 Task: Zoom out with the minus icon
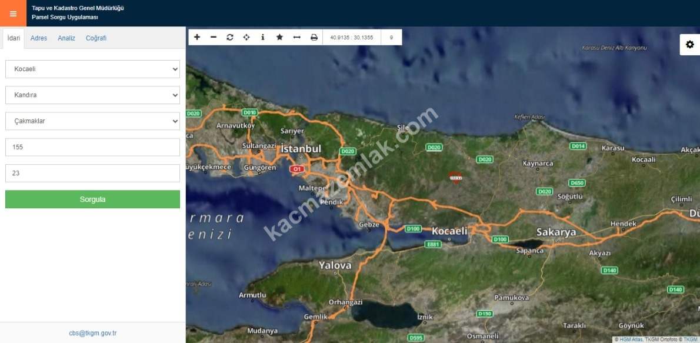tap(214, 37)
